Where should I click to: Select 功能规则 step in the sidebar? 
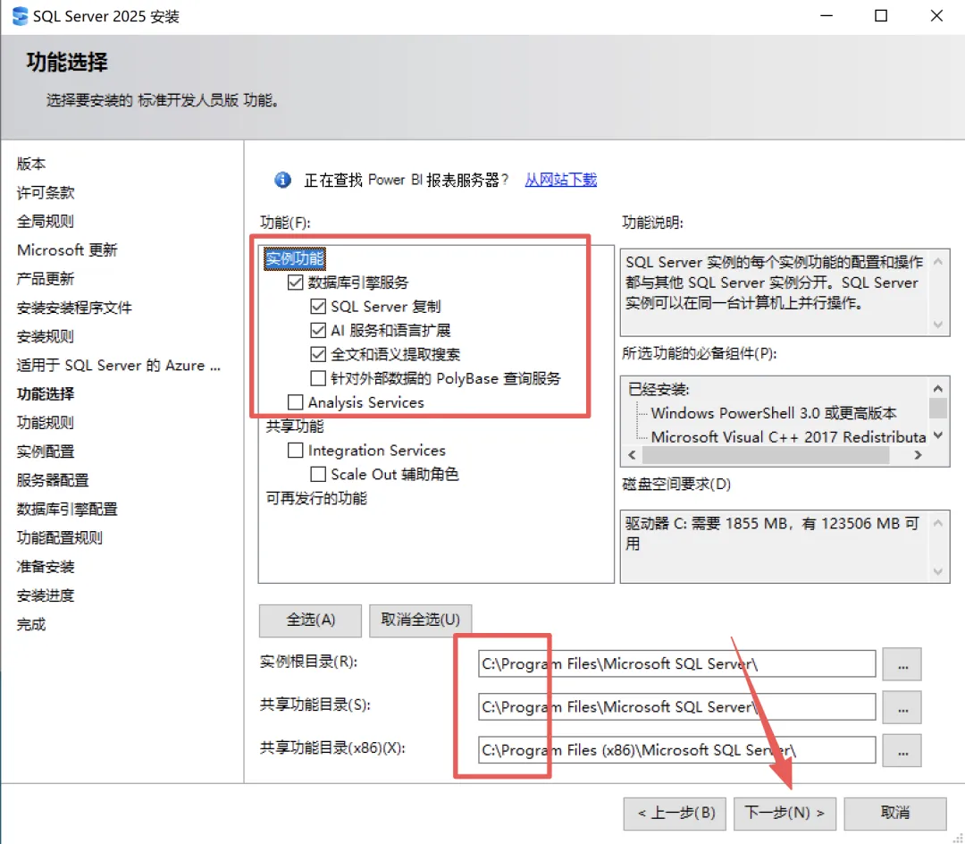pyautogui.click(x=46, y=423)
